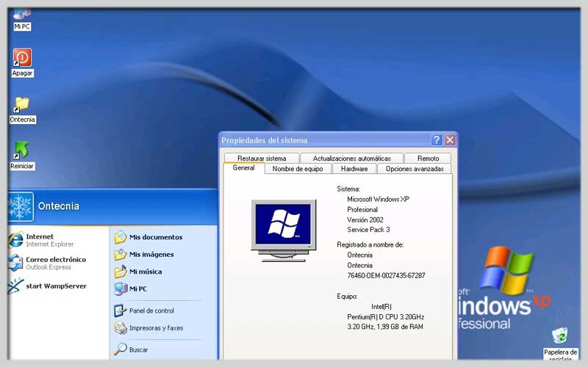This screenshot has height=367, width=588.
Task: Switch to the Hardware tab
Action: (354, 169)
